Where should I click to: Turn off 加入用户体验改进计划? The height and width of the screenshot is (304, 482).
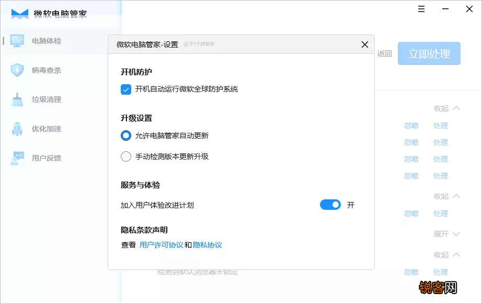330,204
